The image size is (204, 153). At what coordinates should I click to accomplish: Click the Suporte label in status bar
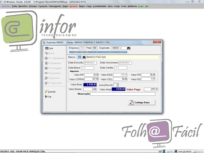pyautogui.click(x=200, y=151)
